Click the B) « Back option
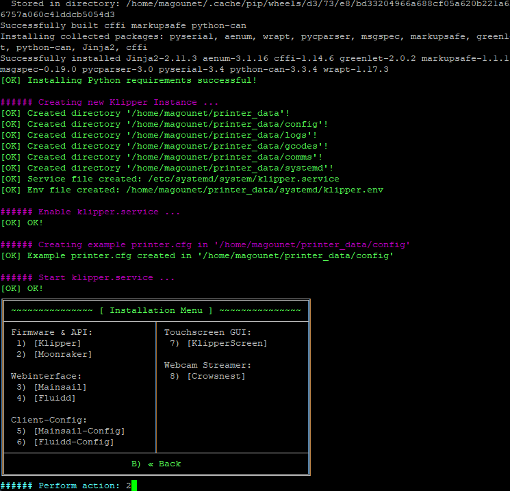The width and height of the screenshot is (510, 491). pyautogui.click(x=156, y=464)
